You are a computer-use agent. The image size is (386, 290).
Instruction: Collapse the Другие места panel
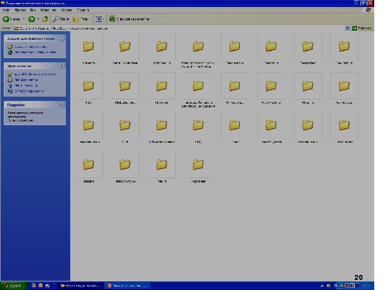[62, 66]
